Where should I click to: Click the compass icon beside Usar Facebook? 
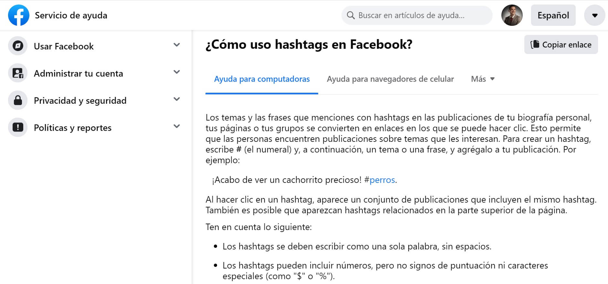coord(18,46)
